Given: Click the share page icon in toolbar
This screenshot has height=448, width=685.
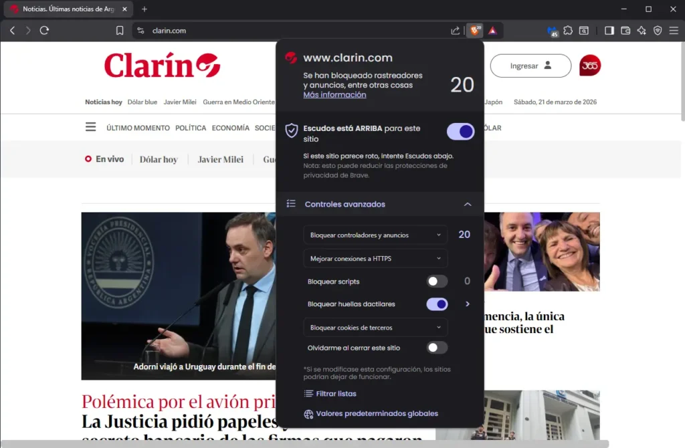Looking at the screenshot, I should [456, 30].
